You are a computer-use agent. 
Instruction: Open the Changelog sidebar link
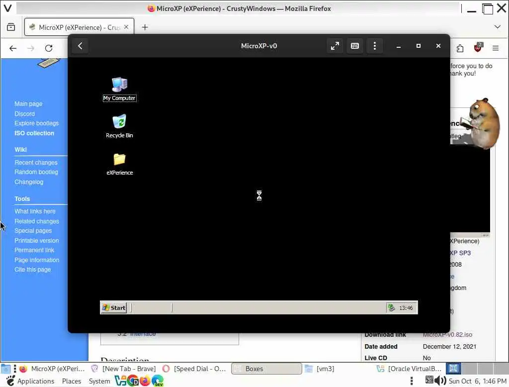click(x=29, y=182)
